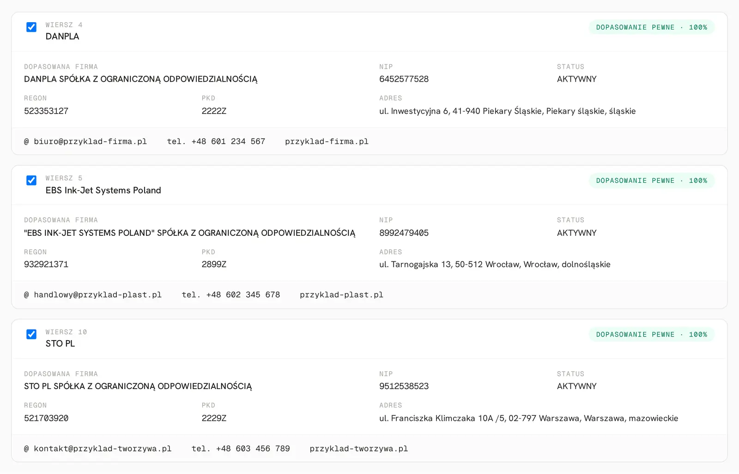Select NIP value 9512538523
This screenshot has height=474, width=739.
(404, 386)
